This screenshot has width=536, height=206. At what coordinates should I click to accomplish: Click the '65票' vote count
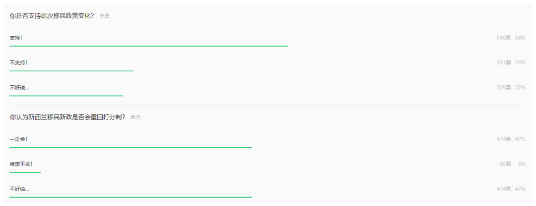(x=505, y=164)
